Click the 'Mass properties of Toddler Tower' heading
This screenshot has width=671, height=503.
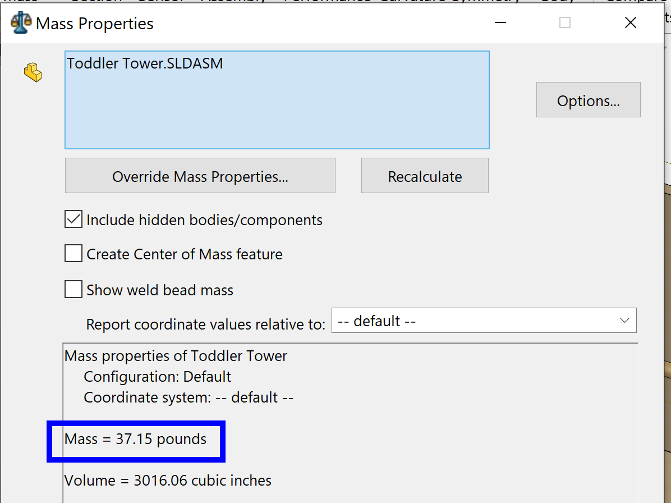click(x=176, y=356)
